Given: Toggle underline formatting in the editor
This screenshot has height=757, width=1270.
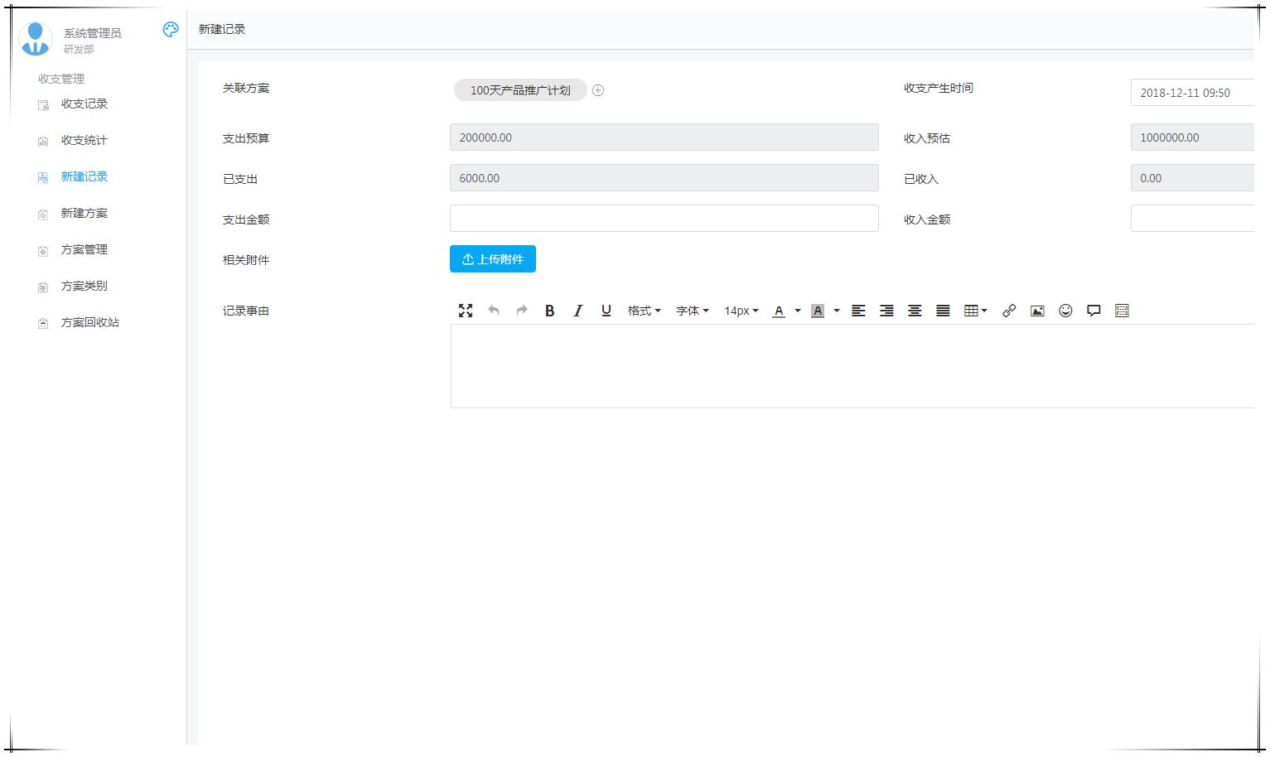Looking at the screenshot, I should pos(606,311).
